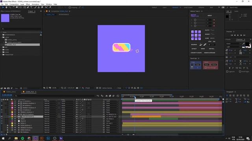Image resolution: width=252 pixels, height=141 pixels.
Task: Click the hide shy layers icon
Action: (106, 96)
